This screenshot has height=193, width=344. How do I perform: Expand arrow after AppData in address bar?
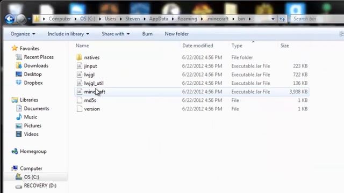173,19
